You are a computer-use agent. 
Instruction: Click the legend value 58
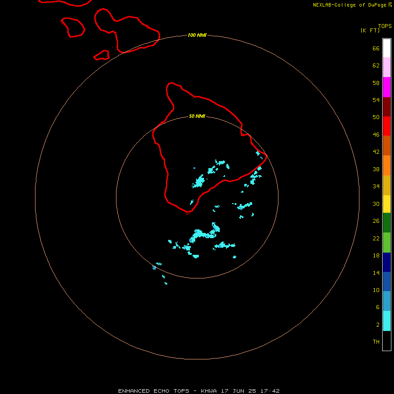[x=376, y=83]
